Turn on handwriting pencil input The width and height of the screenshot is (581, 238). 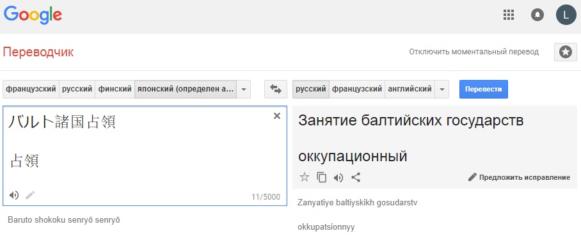coord(30,195)
